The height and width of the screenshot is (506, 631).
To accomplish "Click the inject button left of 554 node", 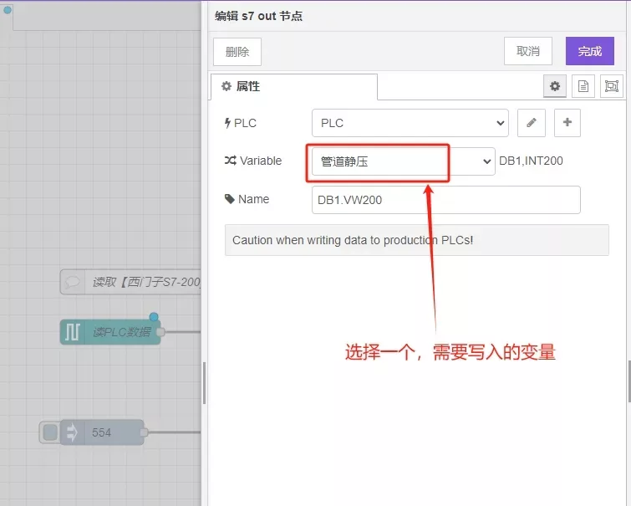I will [50, 432].
